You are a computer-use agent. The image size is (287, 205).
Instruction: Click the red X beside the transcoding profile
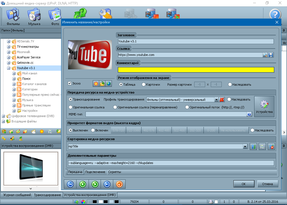[222, 100]
